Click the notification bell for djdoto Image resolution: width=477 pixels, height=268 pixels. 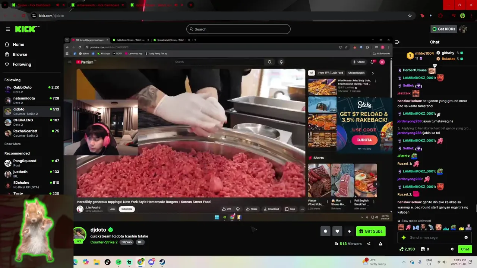click(325, 231)
